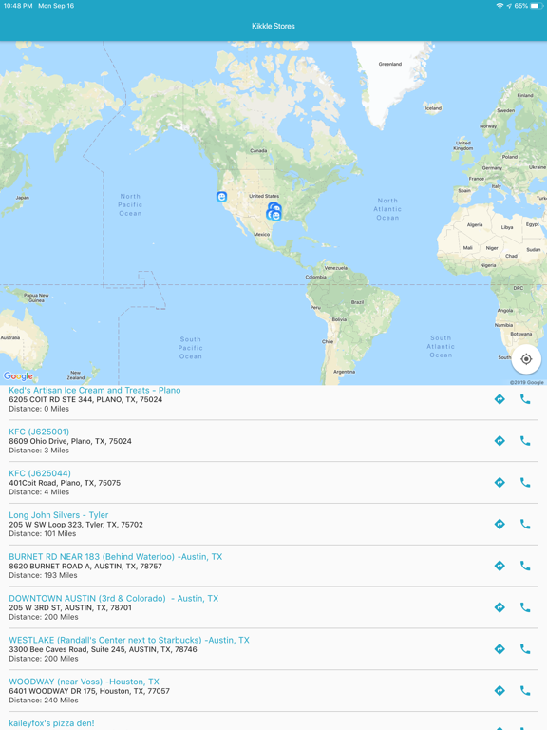
Task: Phone Long John Silvers - Tyler
Action: pos(525,525)
